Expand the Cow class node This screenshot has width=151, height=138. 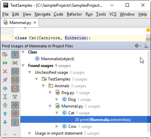[x=57, y=127]
